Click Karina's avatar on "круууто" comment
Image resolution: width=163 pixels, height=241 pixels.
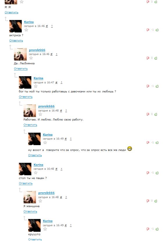(34, 225)
